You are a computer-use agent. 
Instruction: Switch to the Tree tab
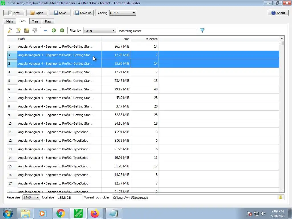[35, 21]
